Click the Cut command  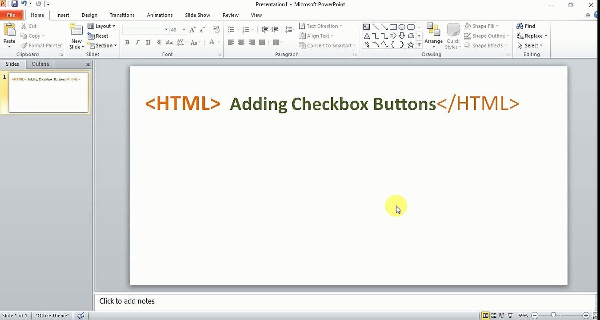tap(29, 26)
